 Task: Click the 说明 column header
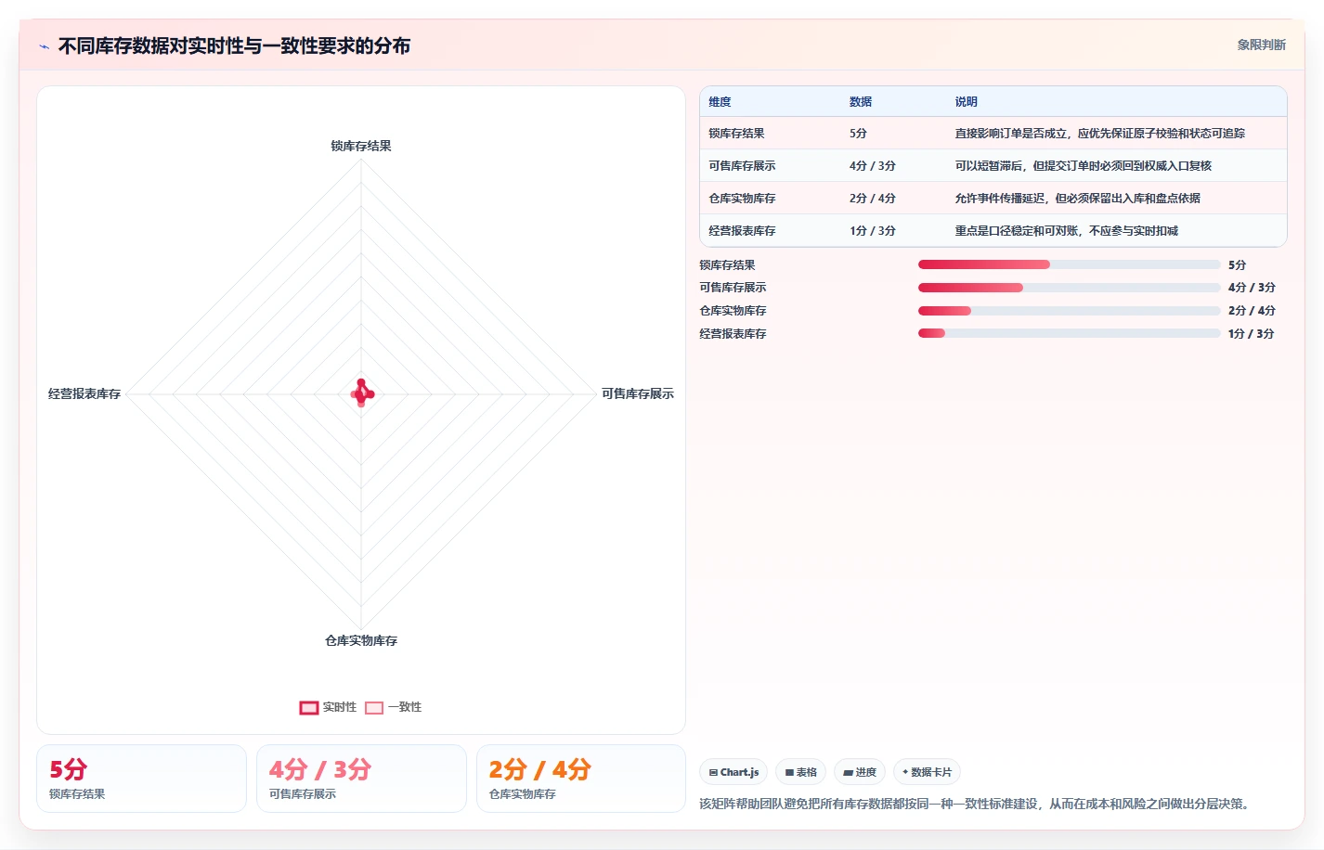(x=967, y=102)
